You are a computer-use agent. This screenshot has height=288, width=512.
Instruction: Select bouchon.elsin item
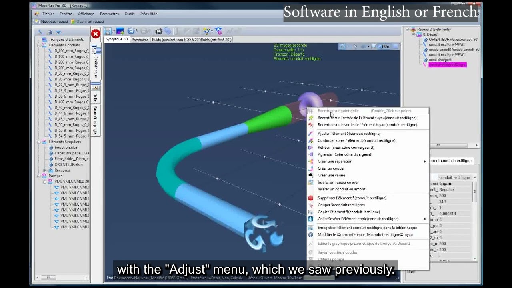66,147
